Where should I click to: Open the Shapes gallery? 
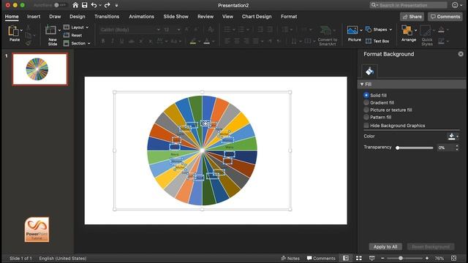pyautogui.click(x=379, y=29)
